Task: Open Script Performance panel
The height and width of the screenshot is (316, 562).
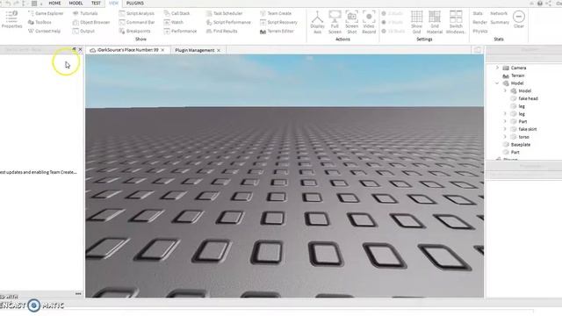Action: click(228, 22)
